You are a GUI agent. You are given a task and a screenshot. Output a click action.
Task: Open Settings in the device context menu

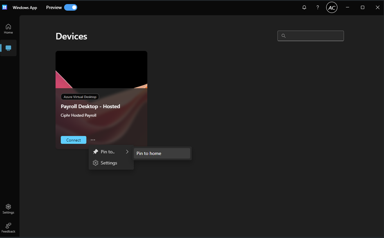[111, 163]
